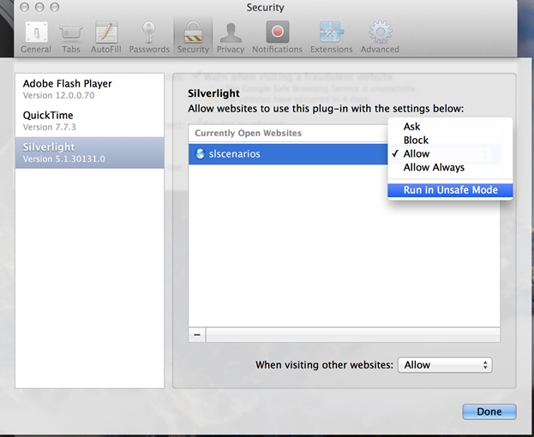The image size is (534, 437).
Task: Choose Ask from the popup menu
Action: tap(450, 127)
